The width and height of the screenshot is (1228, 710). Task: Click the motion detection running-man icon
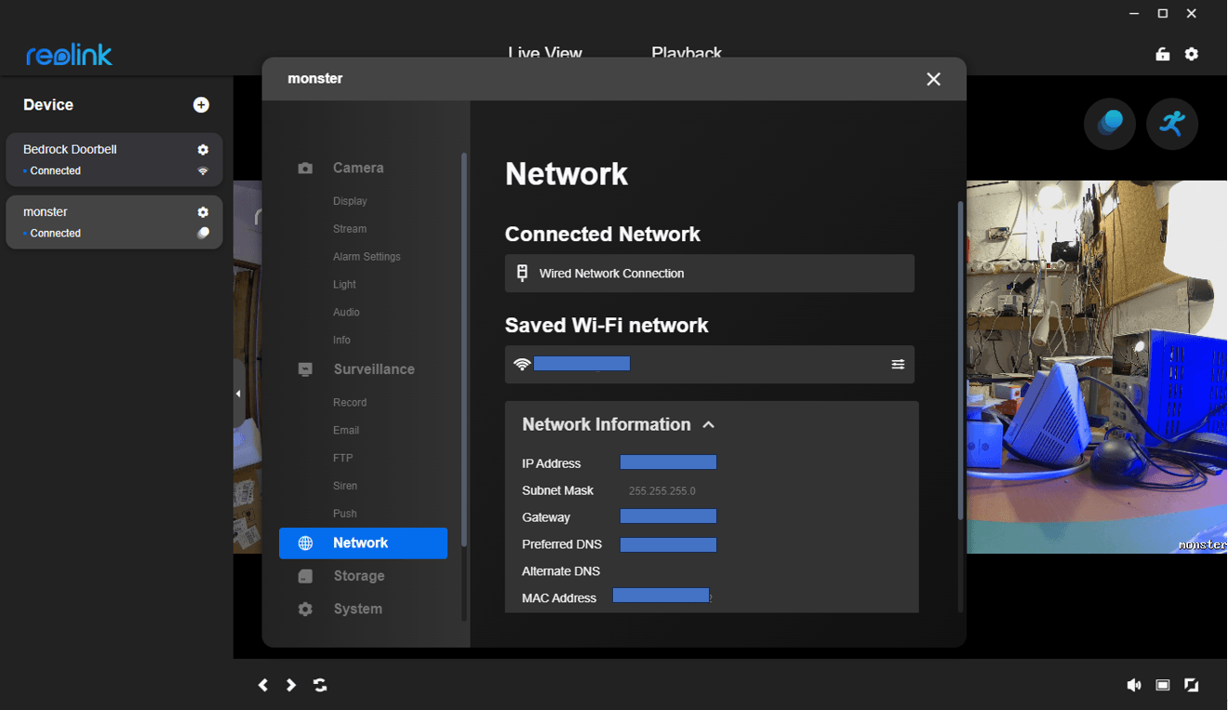(x=1171, y=124)
